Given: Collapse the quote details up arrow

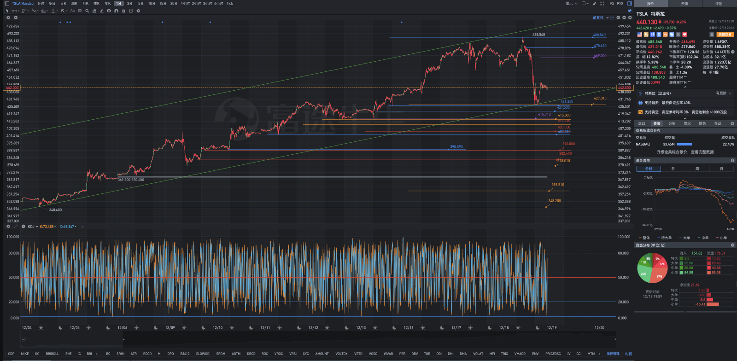Looking at the screenshot, I should point(685,87).
